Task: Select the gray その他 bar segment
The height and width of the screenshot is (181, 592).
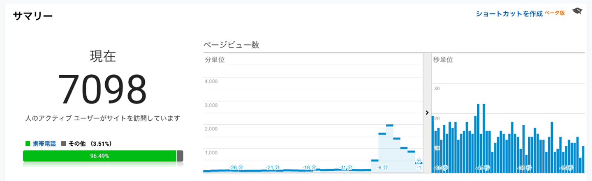Action: point(180,156)
